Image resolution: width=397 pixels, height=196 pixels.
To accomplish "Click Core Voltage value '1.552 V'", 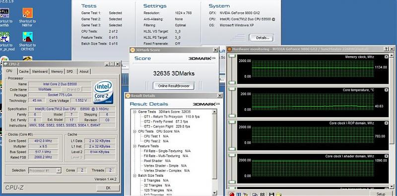I will tap(81, 101).
